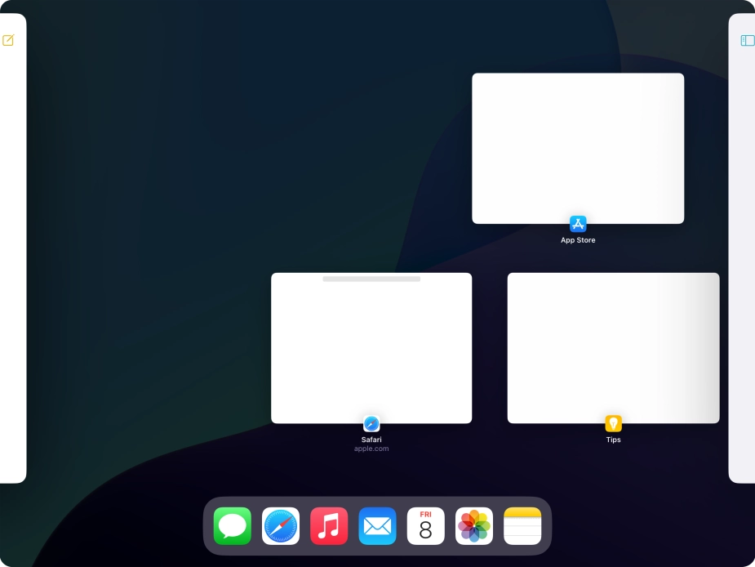Tap the drag handle atop the Safari card

371,279
